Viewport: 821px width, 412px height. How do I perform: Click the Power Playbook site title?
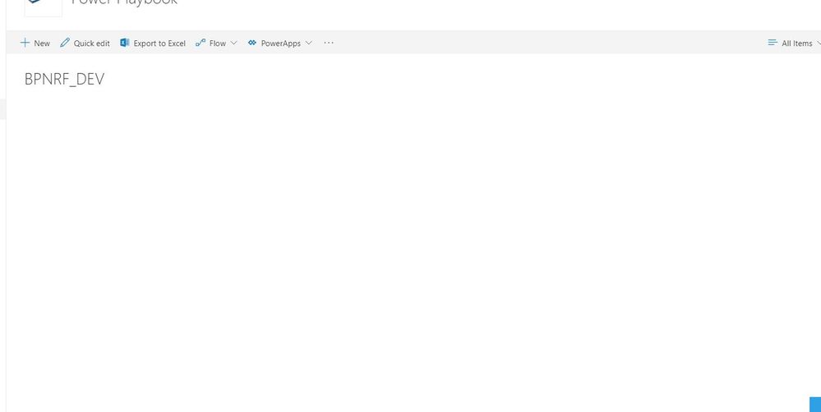pos(125,3)
